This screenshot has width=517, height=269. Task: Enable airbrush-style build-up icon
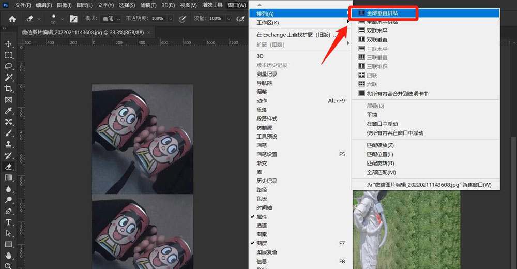[240, 19]
